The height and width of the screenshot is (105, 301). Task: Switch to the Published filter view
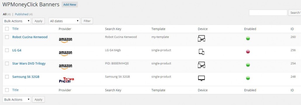[22, 14]
